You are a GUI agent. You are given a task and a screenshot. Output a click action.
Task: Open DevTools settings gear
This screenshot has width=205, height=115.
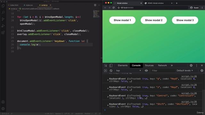191,65
